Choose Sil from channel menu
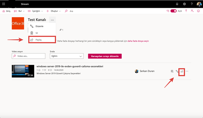The image size is (203, 118). (x=42, y=33)
